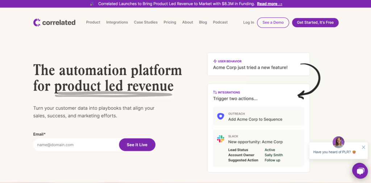Open the Podcast link
This screenshot has width=371, height=183.
pyautogui.click(x=220, y=22)
